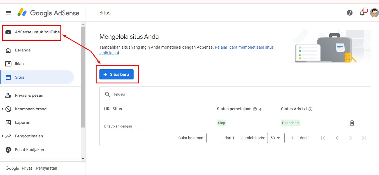Image resolution: width=379 pixels, height=175 pixels.
Task: Click the Pengoptimalan trend icon
Action: [8, 136]
